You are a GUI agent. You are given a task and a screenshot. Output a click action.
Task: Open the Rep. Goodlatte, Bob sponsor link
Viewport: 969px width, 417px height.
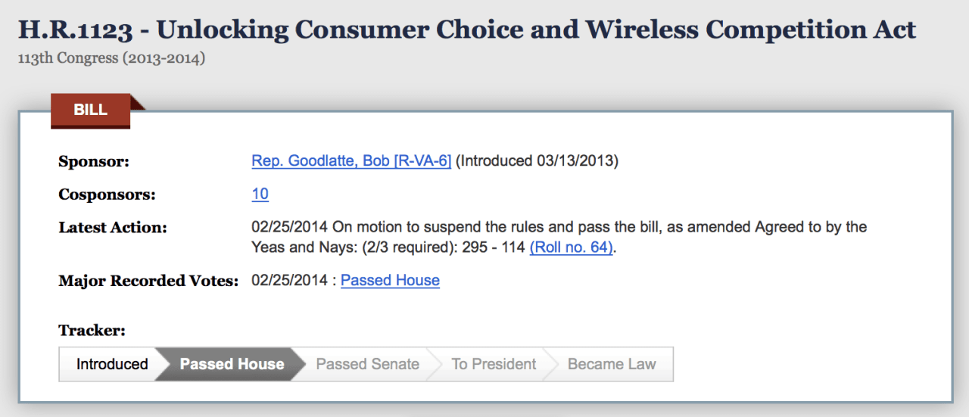coord(351,161)
